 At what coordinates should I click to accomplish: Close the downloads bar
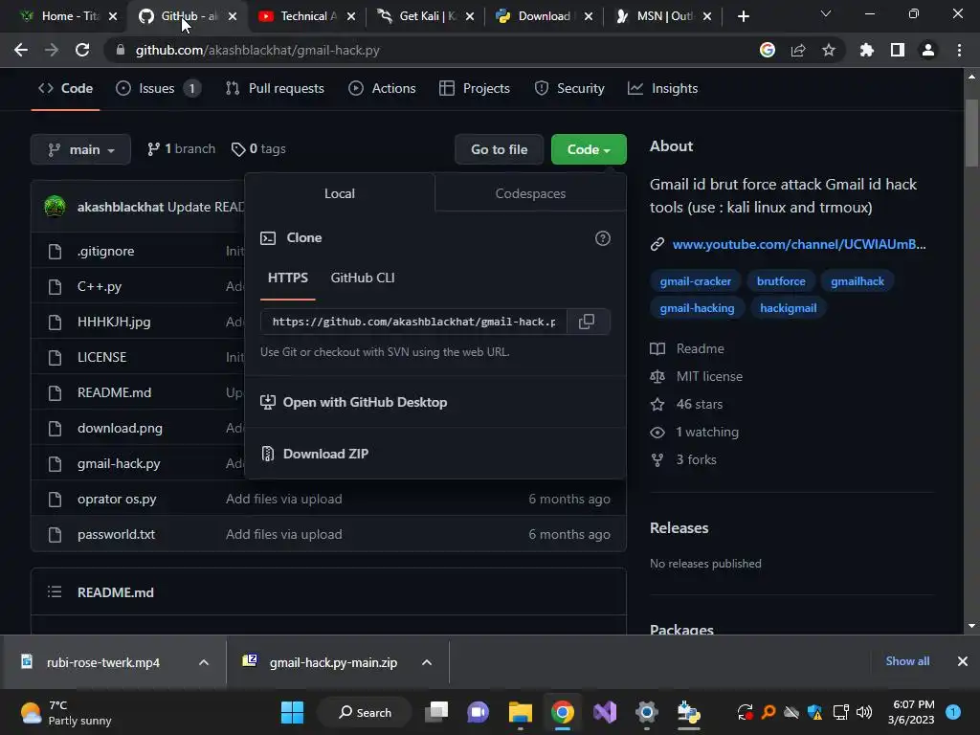(963, 661)
